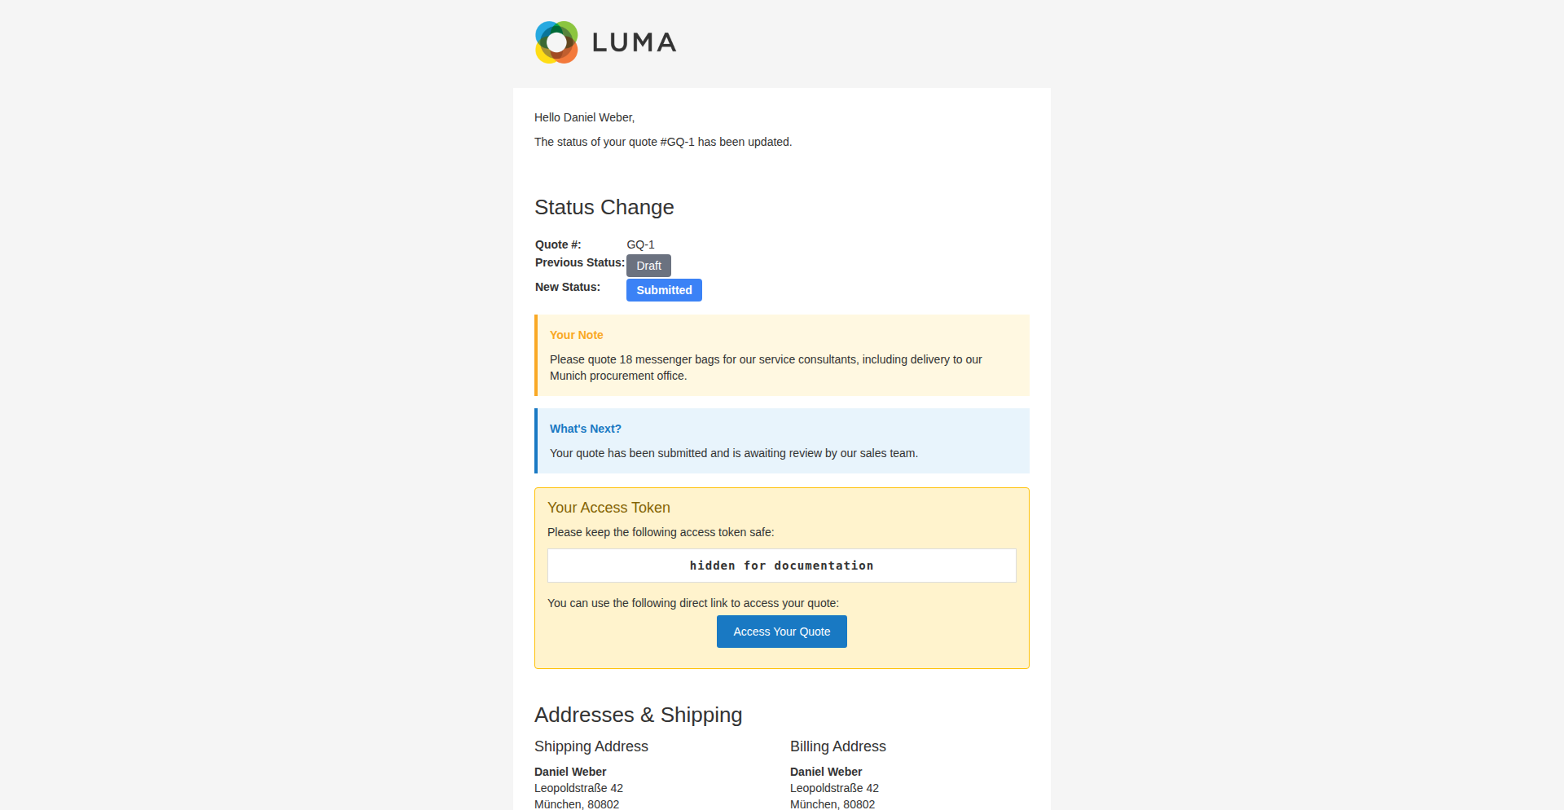Click the Addresses & Shipping heading

pos(639,715)
